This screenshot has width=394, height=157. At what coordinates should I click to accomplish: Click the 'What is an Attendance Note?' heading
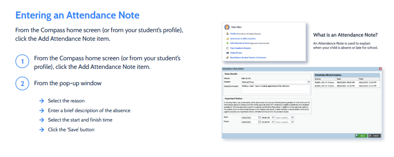345,35
